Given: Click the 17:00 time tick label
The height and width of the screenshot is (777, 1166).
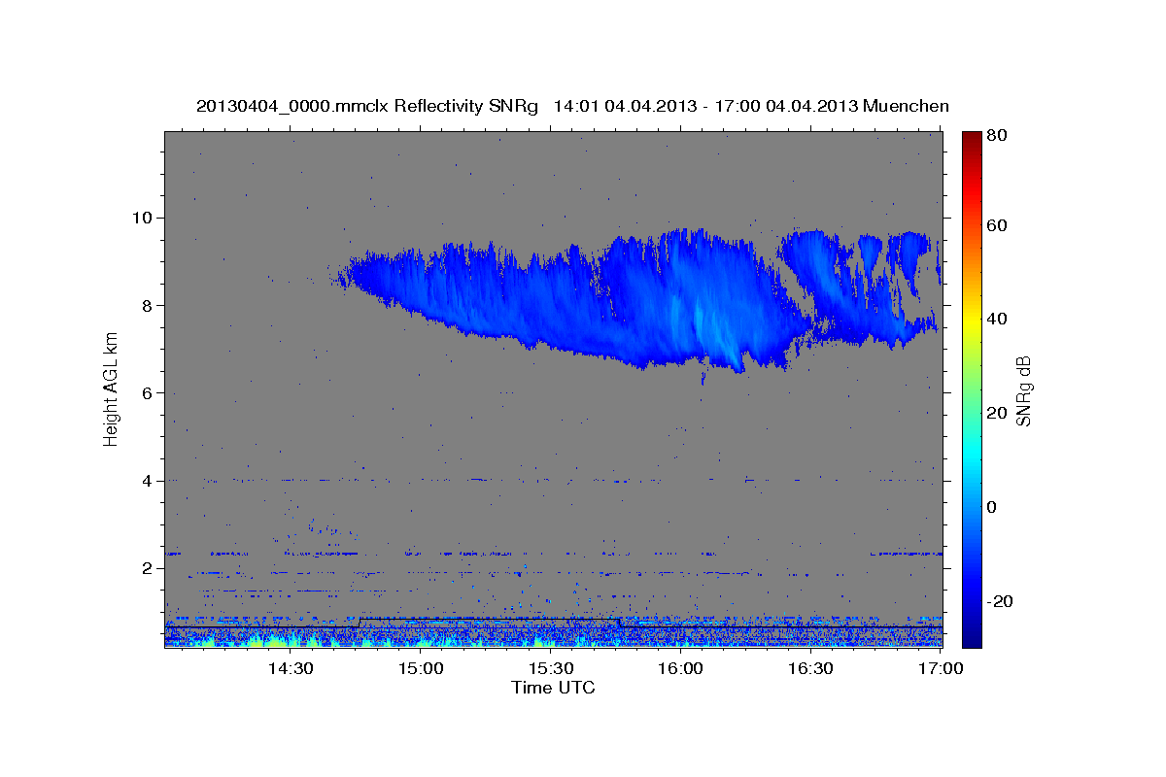Looking at the screenshot, I should pyautogui.click(x=941, y=668).
